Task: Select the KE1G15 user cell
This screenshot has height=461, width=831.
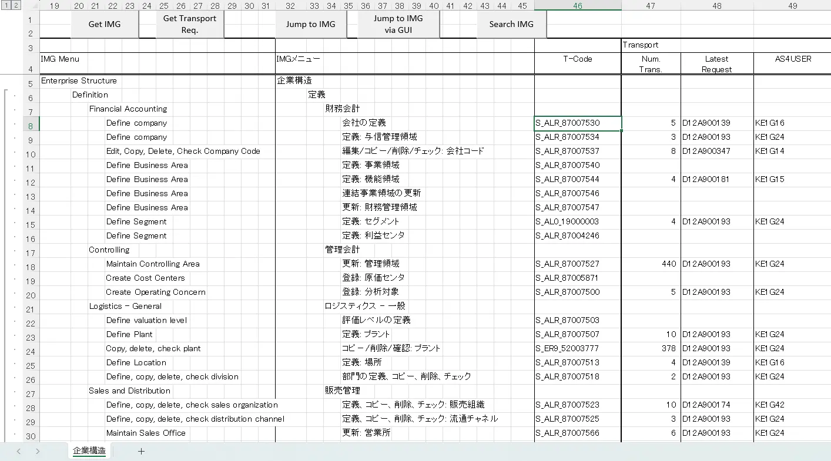Action: 792,180
